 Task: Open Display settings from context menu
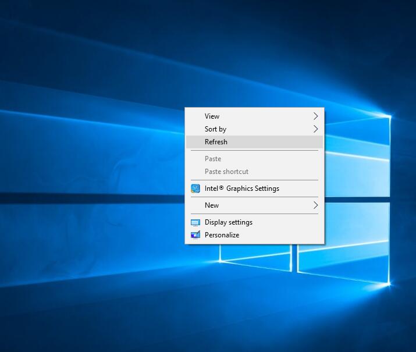(254, 222)
